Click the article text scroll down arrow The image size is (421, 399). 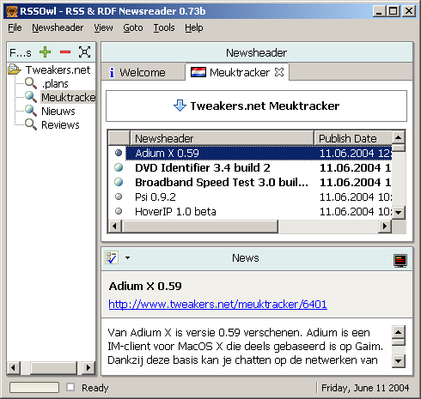(x=399, y=360)
